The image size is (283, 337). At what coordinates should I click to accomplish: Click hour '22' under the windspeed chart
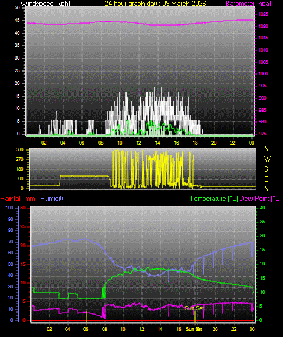233,143
